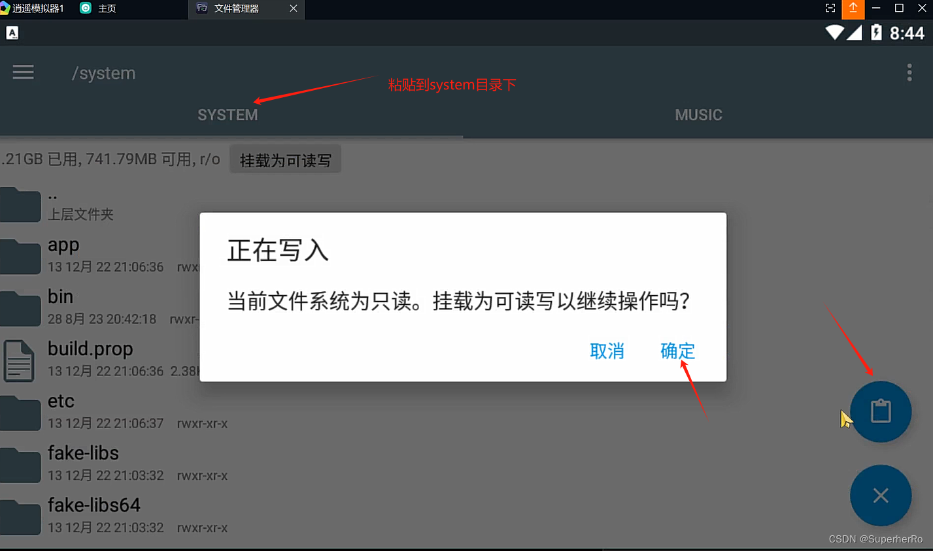
Task: Tap the paste clipboard floating button
Action: click(x=881, y=412)
